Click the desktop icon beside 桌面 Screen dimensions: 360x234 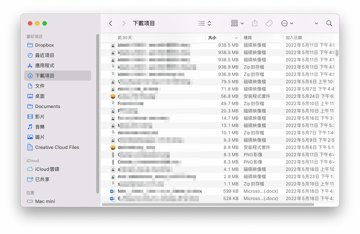tap(30, 96)
